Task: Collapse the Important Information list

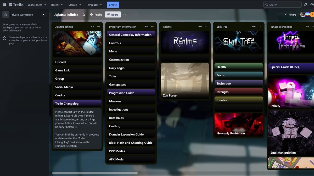Action: [x=146, y=27]
